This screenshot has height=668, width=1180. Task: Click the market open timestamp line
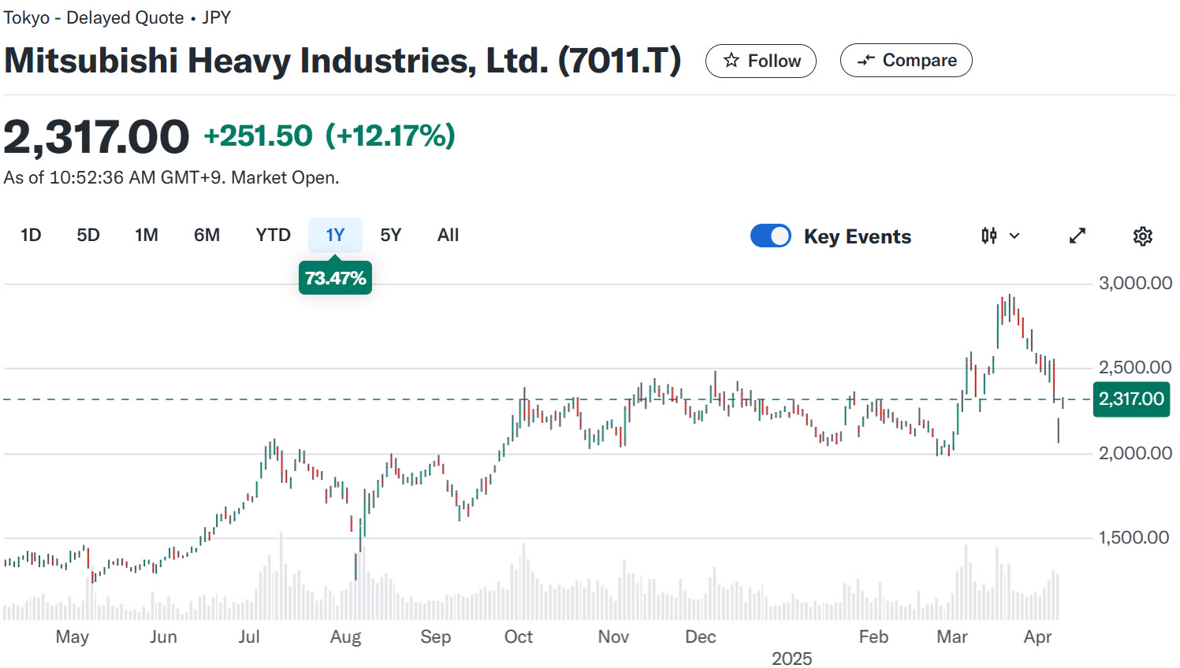click(171, 178)
